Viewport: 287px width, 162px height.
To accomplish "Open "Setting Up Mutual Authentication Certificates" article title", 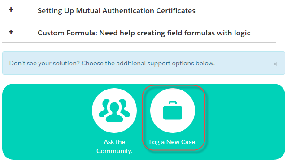I will click(x=117, y=11).
